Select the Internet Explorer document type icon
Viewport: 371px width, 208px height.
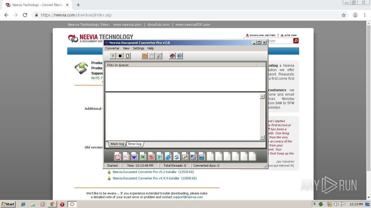(168, 156)
